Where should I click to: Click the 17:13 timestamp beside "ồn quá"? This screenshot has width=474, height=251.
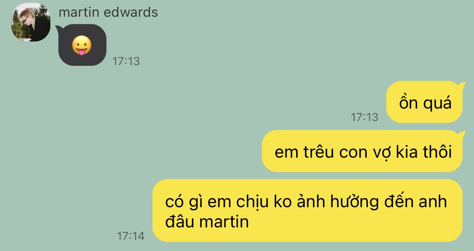coord(364,117)
